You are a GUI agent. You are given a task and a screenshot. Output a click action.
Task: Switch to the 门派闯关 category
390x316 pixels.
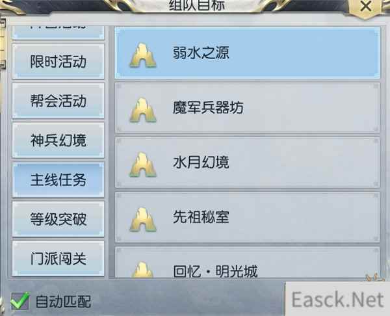[x=58, y=258]
